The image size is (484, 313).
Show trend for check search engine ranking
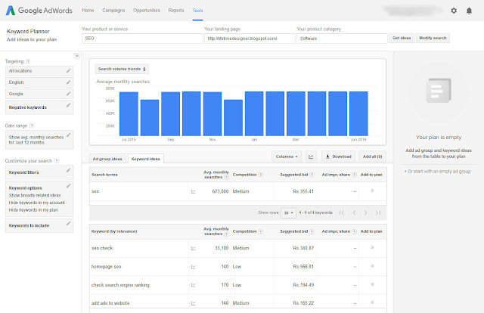pyautogui.click(x=194, y=285)
